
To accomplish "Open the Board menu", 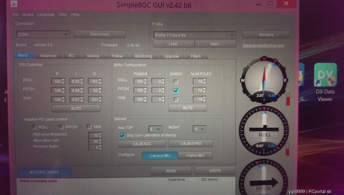I will (28, 14).
